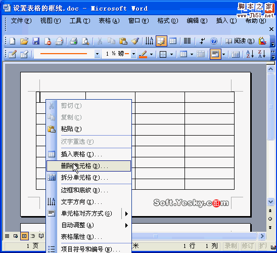Choose 删除单元格(D)... from the context menu
This screenshot has height=253, width=277.
[x=88, y=166]
